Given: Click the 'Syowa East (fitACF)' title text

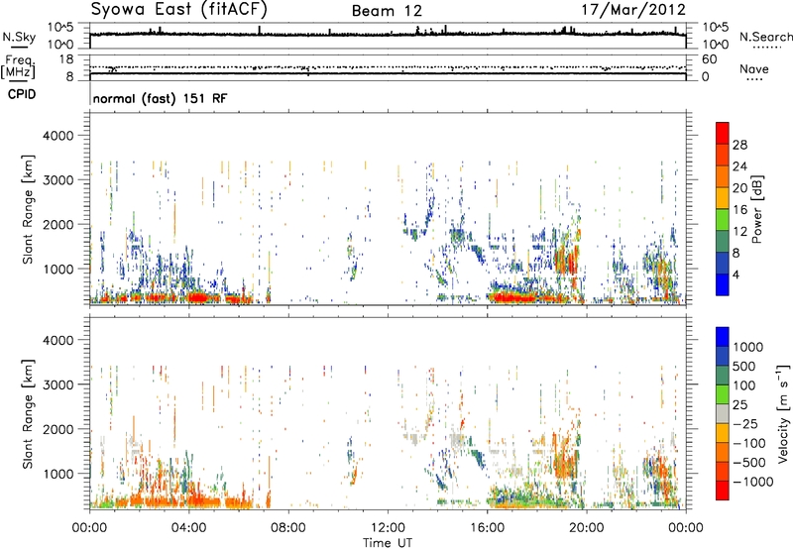Looking at the screenshot, I should (179, 10).
